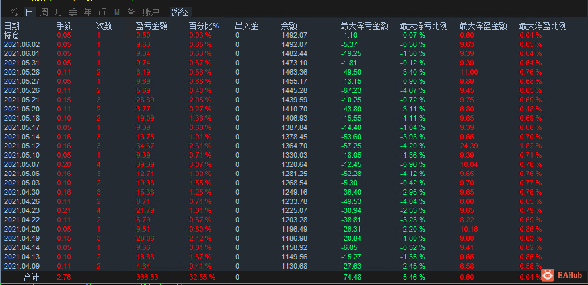
Task: Select the 2021.05.31 date row
Action: coord(21,63)
